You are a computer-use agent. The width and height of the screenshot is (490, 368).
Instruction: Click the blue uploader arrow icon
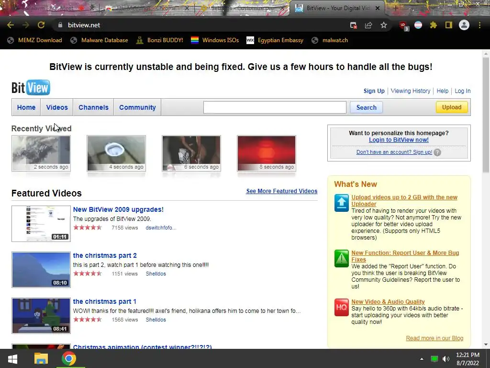pos(342,203)
